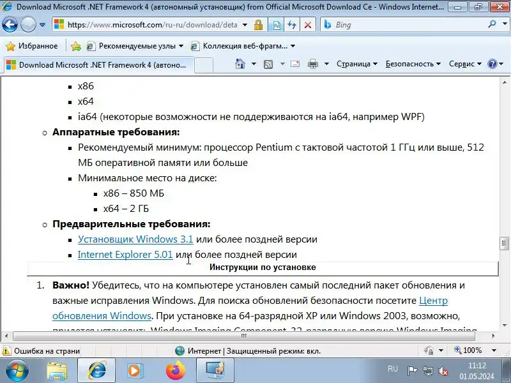
Task: Launch Firefox from the taskbar
Action: click(175, 371)
